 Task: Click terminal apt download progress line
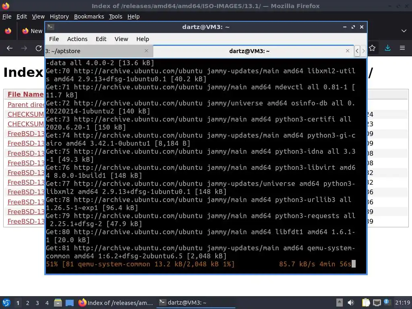[x=201, y=264]
